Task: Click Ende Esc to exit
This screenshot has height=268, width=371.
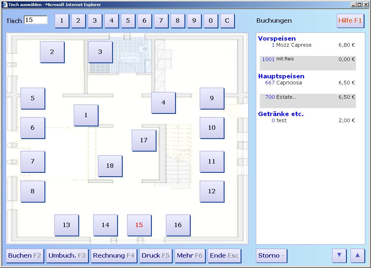Action: click(224, 256)
